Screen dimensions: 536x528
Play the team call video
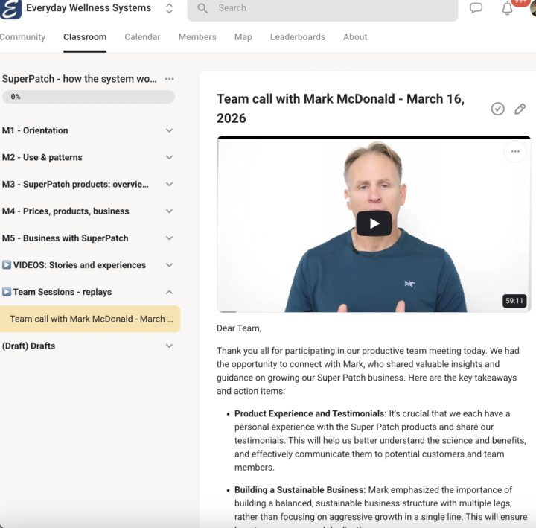[374, 223]
